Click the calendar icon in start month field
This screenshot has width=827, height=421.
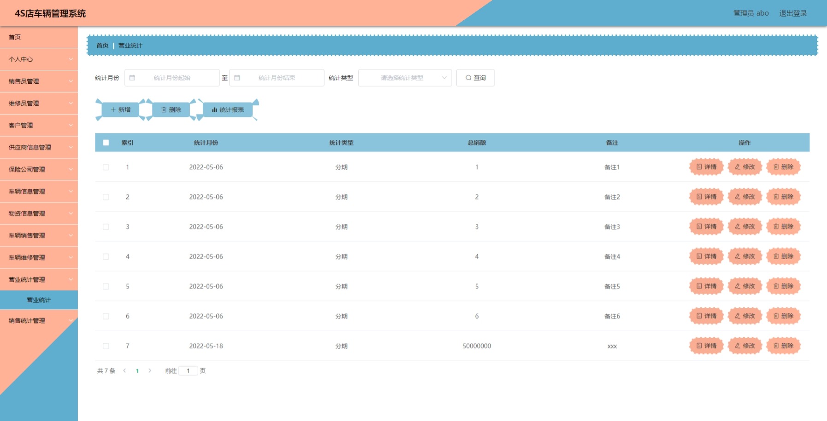click(132, 78)
